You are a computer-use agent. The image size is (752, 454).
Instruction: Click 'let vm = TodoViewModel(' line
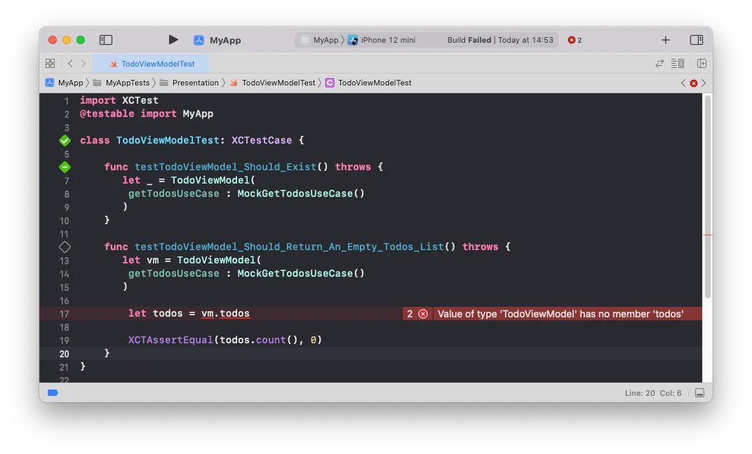pyautogui.click(x=192, y=260)
